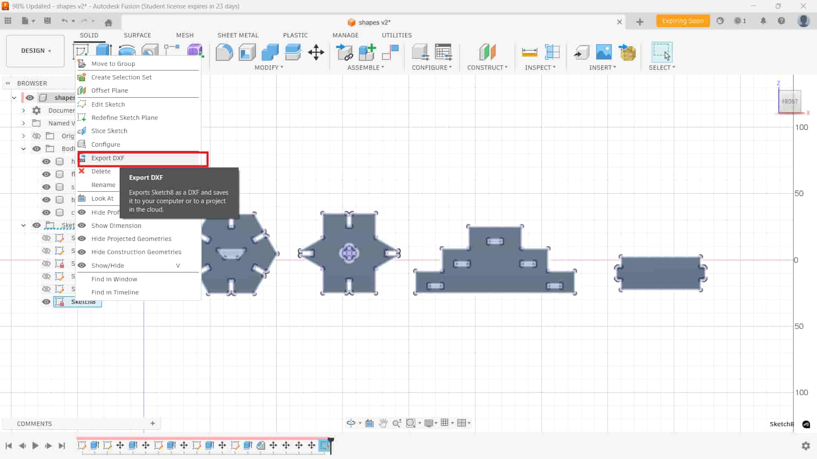Viewport: 817px width, 459px height.
Task: Open the DESIGN workspace dropdown
Action: coord(36,51)
